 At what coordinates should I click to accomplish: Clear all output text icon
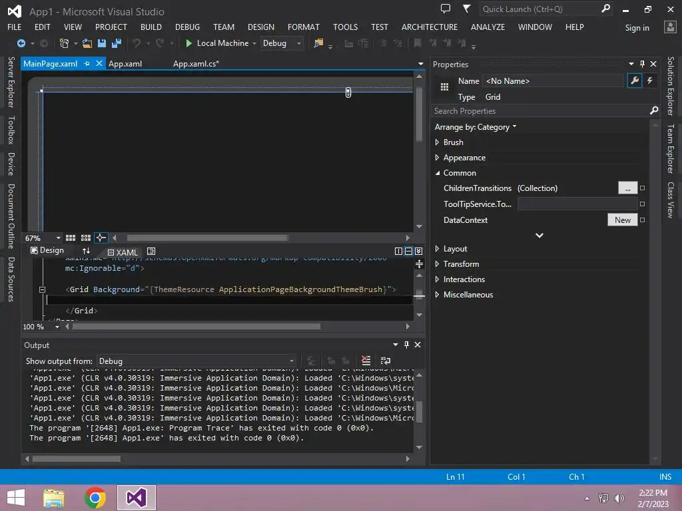click(366, 361)
